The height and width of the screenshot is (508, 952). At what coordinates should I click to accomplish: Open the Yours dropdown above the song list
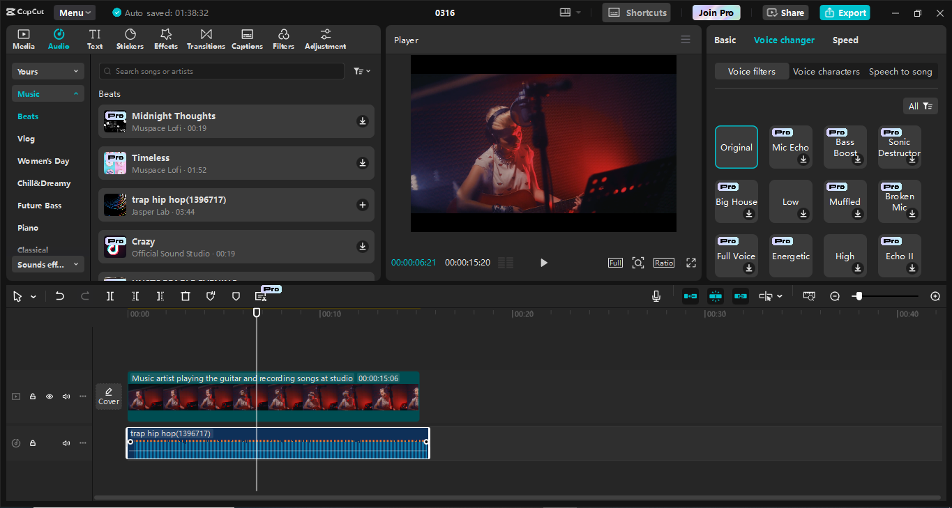pos(47,71)
